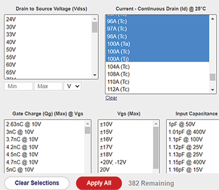Click Vgs (Max) list scroll up arrow

pos(156,124)
